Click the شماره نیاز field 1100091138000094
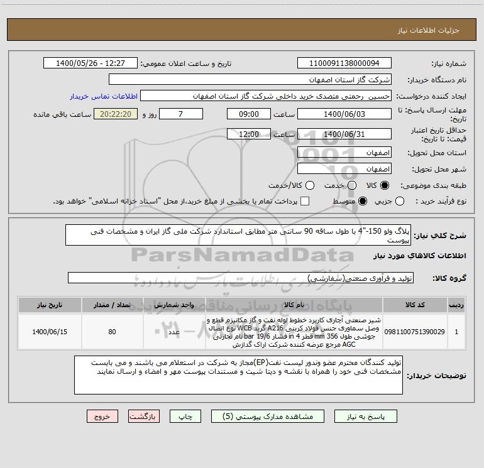This screenshot has width=484, height=468. (x=344, y=63)
